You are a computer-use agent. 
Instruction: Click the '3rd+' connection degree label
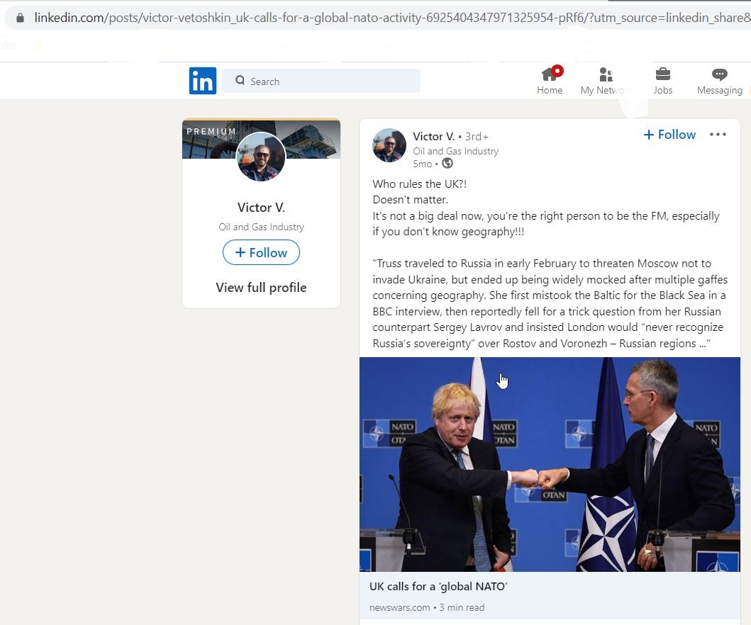477,137
